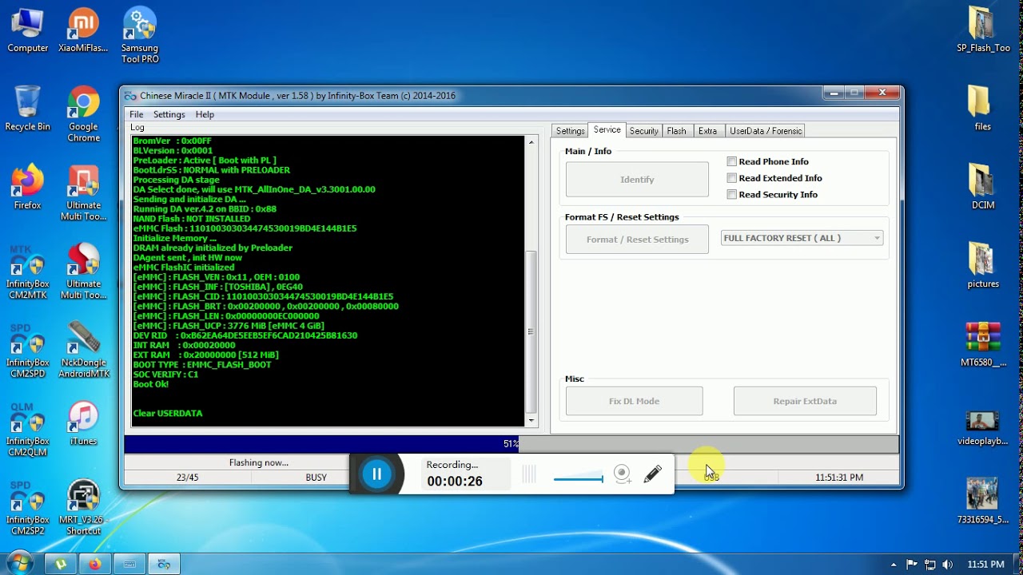This screenshot has height=575, width=1023.
Task: Switch to the UserData / Forensic tab
Action: tap(765, 131)
